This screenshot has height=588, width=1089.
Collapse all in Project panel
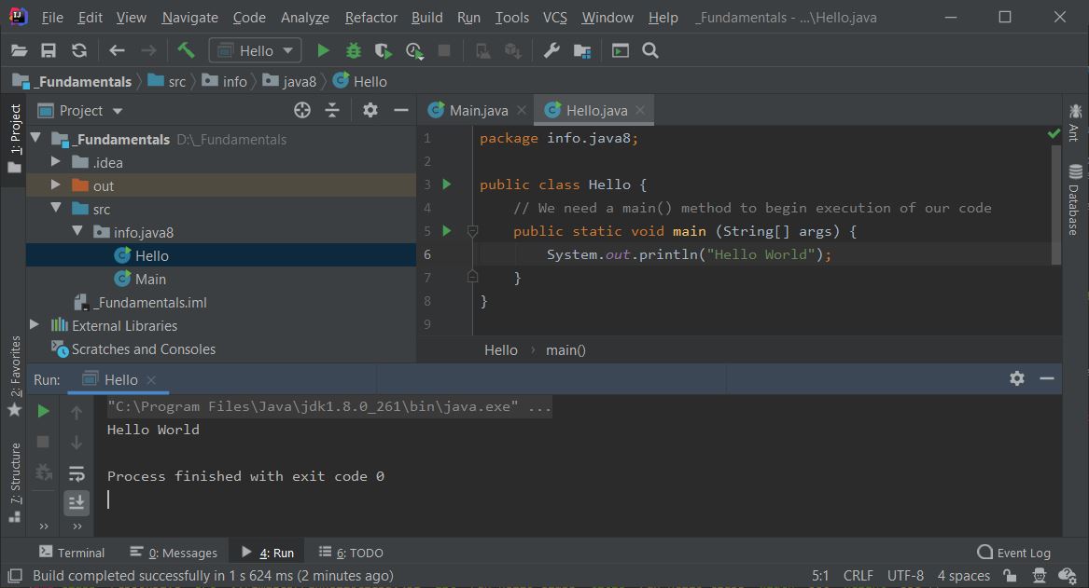click(333, 110)
